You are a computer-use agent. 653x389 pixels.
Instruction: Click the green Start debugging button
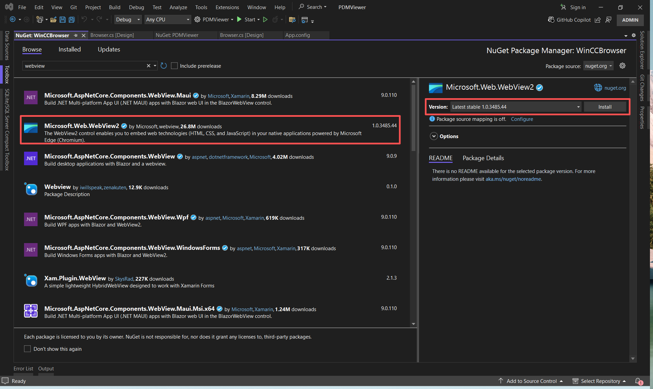(239, 20)
